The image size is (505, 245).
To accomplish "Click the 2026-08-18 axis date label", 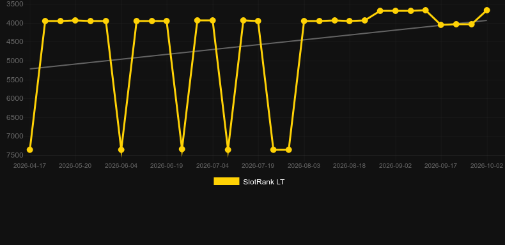I will pyautogui.click(x=350, y=166).
